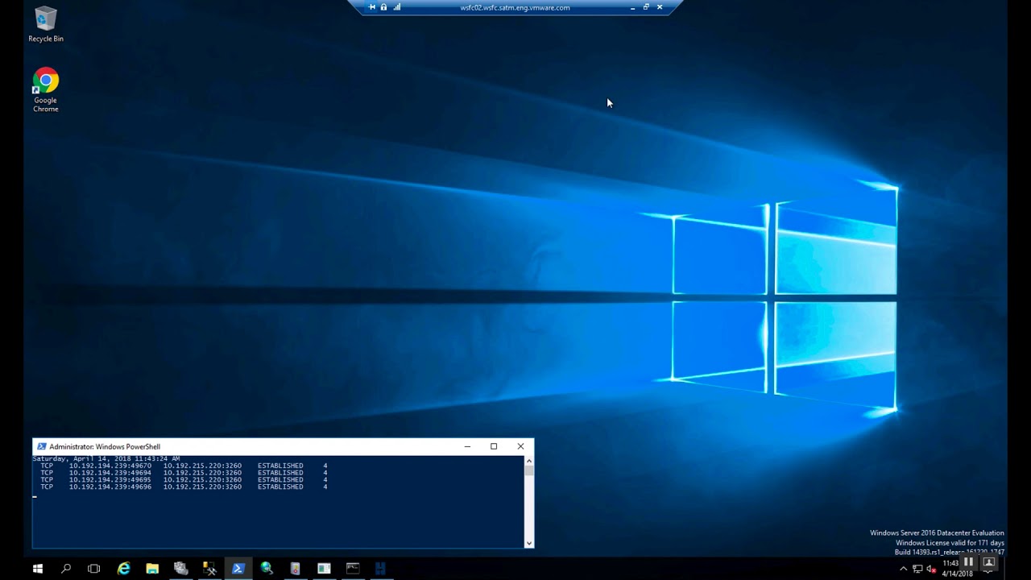
Task: Open File Explorer from the taskbar
Action: tap(152, 569)
